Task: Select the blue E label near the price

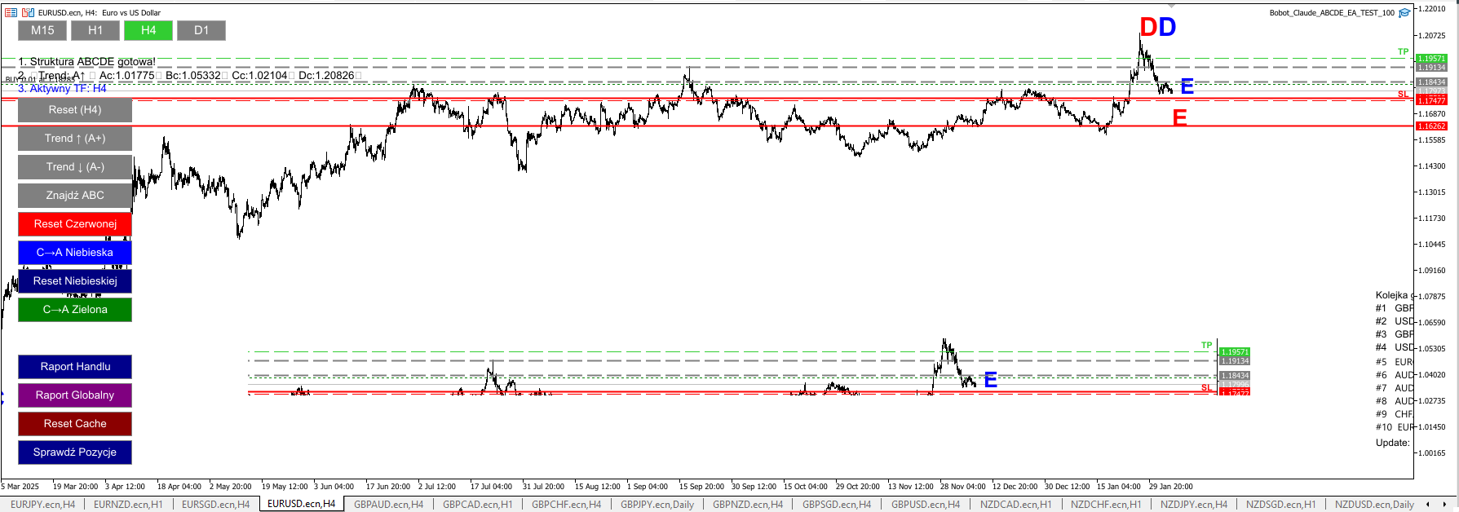Action: point(1187,86)
